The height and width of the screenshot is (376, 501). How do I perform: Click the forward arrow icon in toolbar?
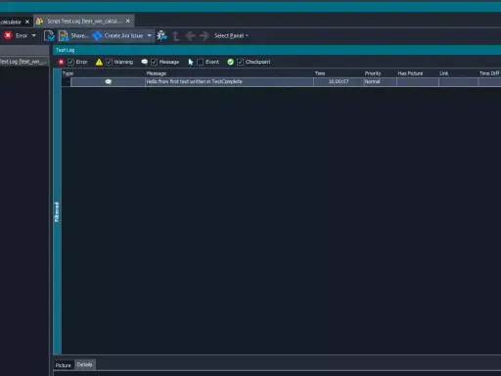205,36
